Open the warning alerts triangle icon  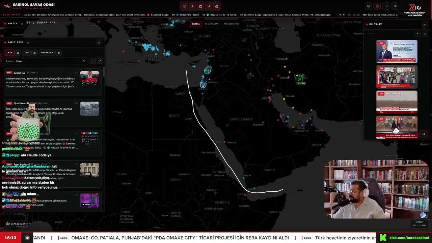tap(377, 6)
